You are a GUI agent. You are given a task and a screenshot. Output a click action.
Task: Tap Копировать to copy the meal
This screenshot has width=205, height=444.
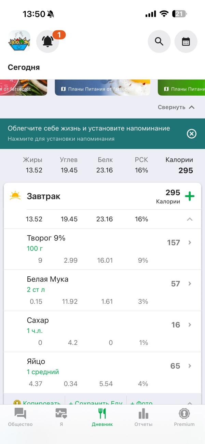[x=38, y=402]
